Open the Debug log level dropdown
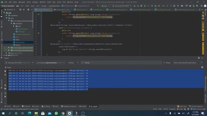The height and width of the screenshot is (116, 207). (73, 63)
